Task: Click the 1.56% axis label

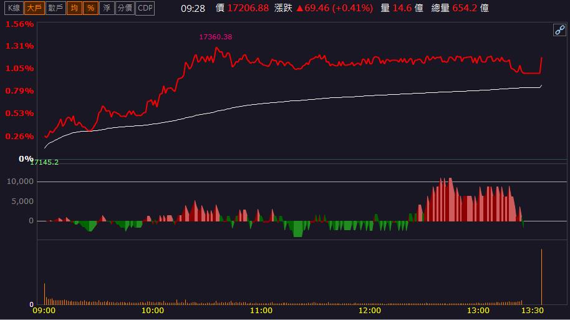Action: tap(19, 24)
